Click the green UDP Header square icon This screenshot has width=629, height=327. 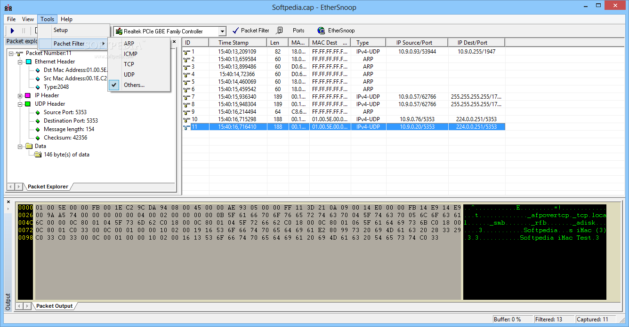(28, 104)
